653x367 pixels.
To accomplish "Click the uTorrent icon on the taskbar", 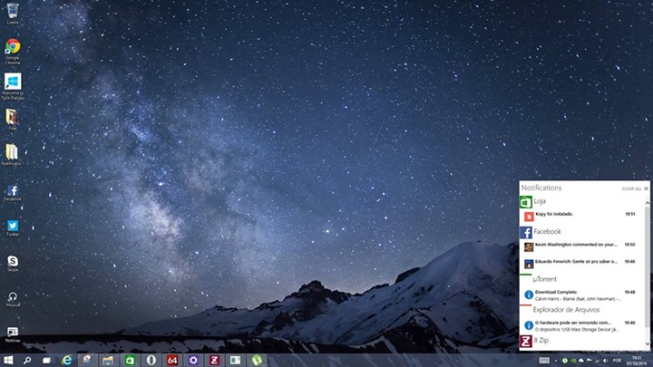I will tap(257, 360).
